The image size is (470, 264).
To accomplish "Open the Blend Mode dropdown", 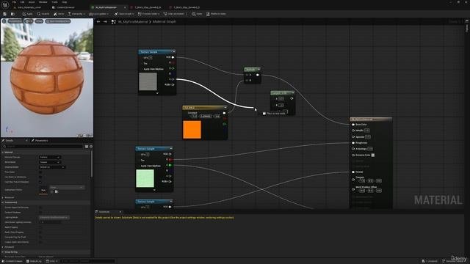I will click(50, 162).
